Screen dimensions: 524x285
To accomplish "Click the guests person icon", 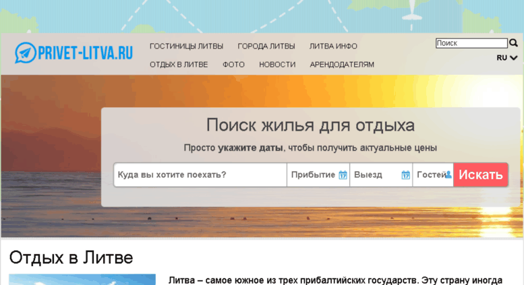I will point(448,175).
